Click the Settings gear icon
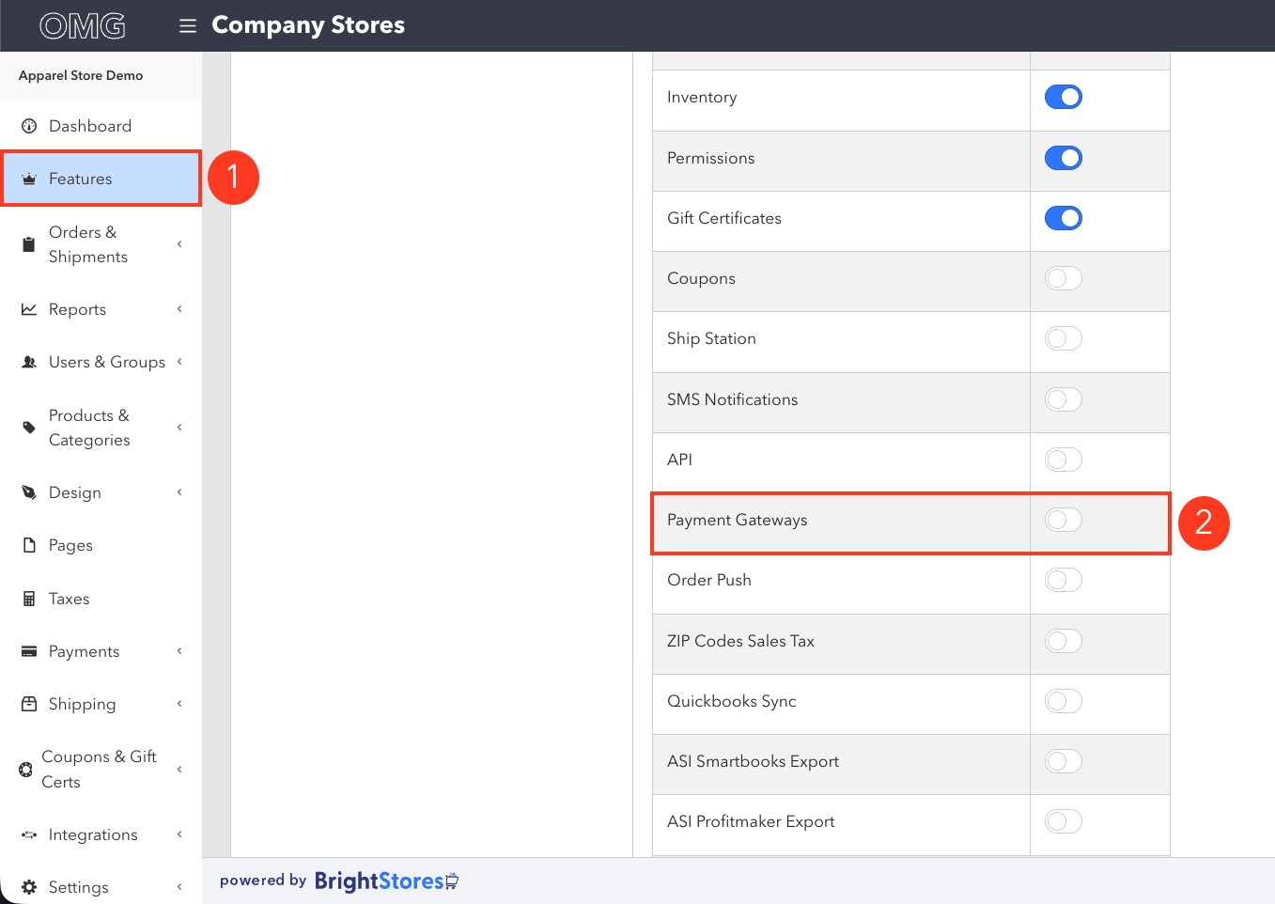The width and height of the screenshot is (1275, 904). pyautogui.click(x=29, y=887)
